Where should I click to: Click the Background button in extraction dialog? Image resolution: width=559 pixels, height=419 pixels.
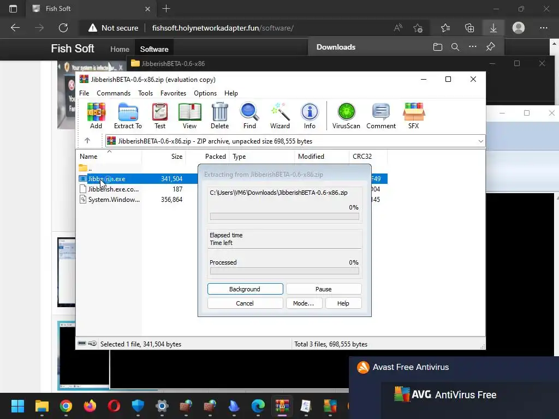[x=245, y=289]
